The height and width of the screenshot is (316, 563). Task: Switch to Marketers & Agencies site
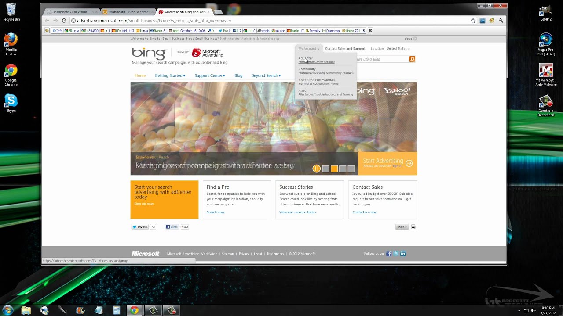pos(250,39)
